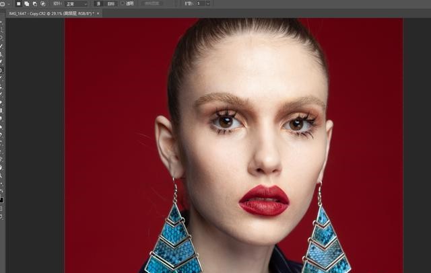Toggle Quick Mask mode icon
This screenshot has height=273, width=431.
pyautogui.click(x=1, y=209)
